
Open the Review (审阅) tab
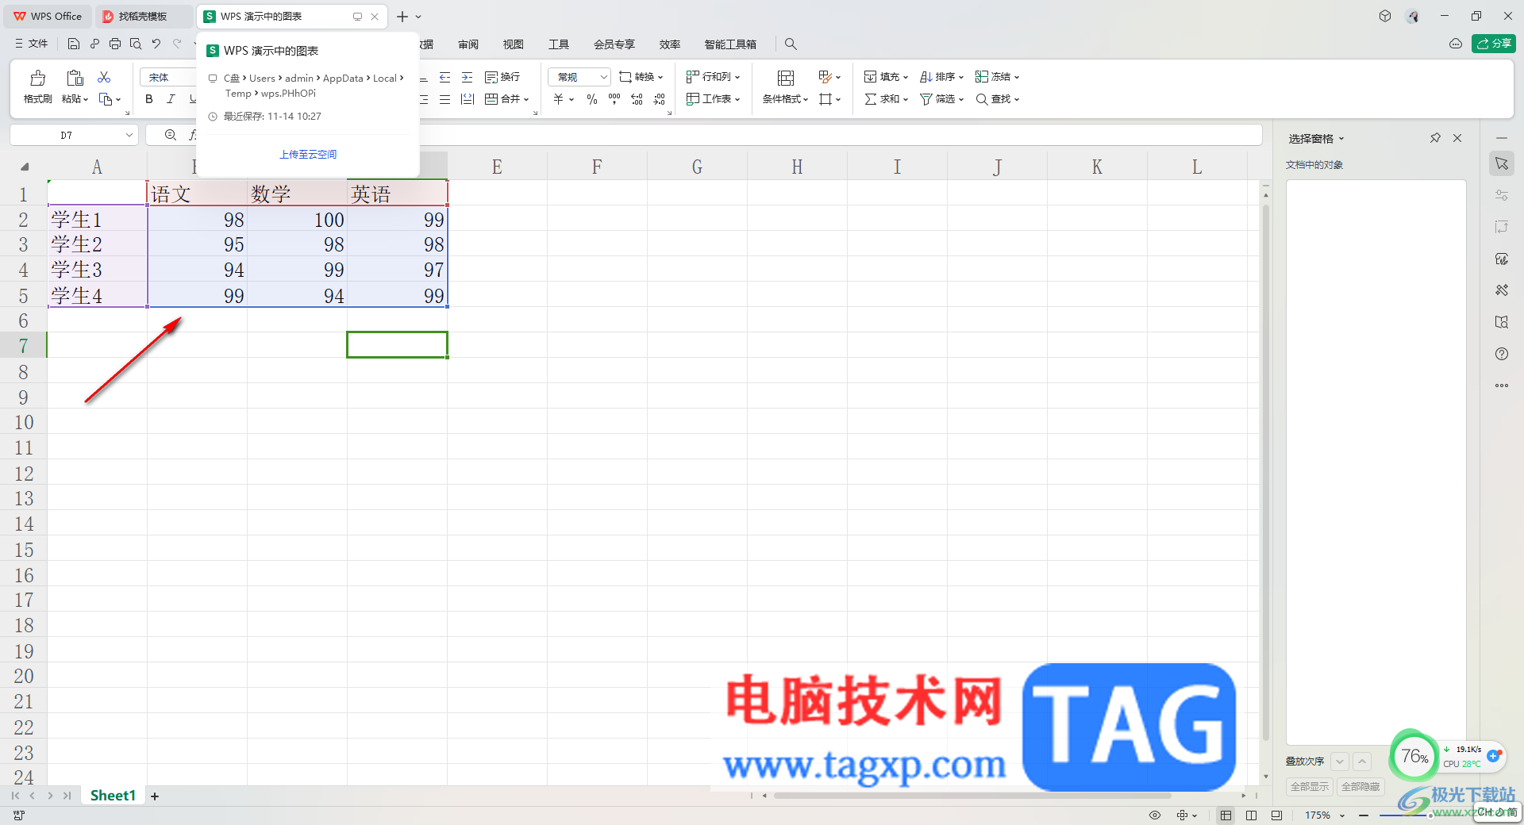[468, 44]
